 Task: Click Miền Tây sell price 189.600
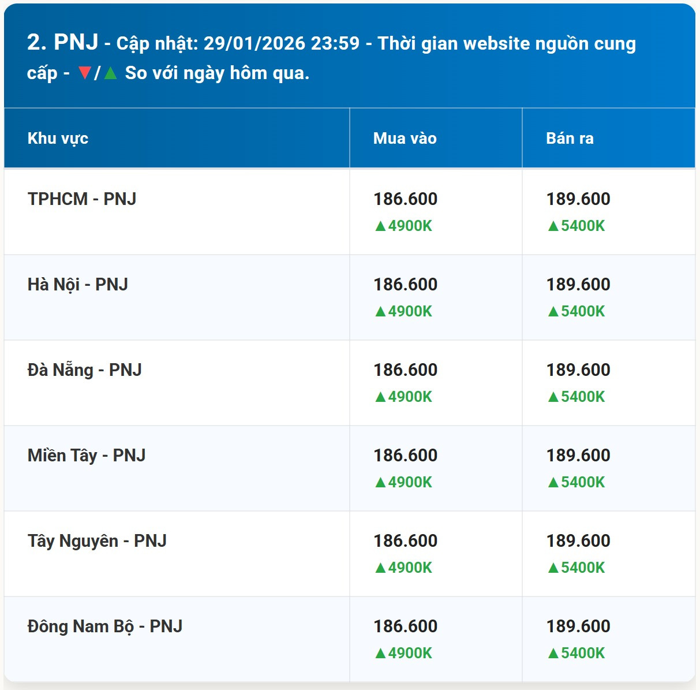coord(578,455)
